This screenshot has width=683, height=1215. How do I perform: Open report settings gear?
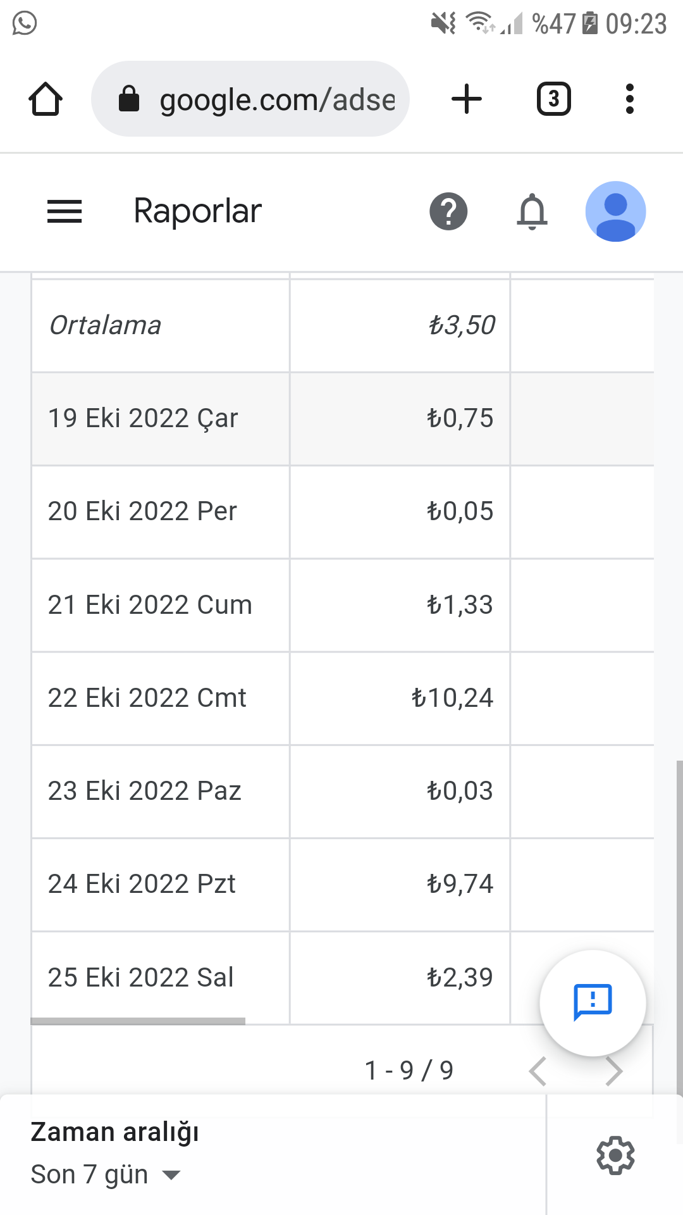point(615,1156)
